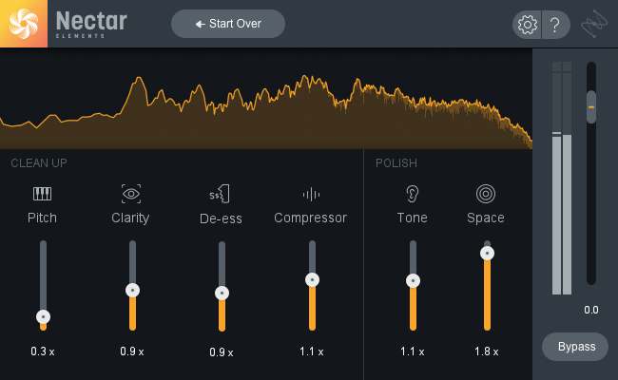
Task: Click the POLISH section heading
Action: [396, 163]
